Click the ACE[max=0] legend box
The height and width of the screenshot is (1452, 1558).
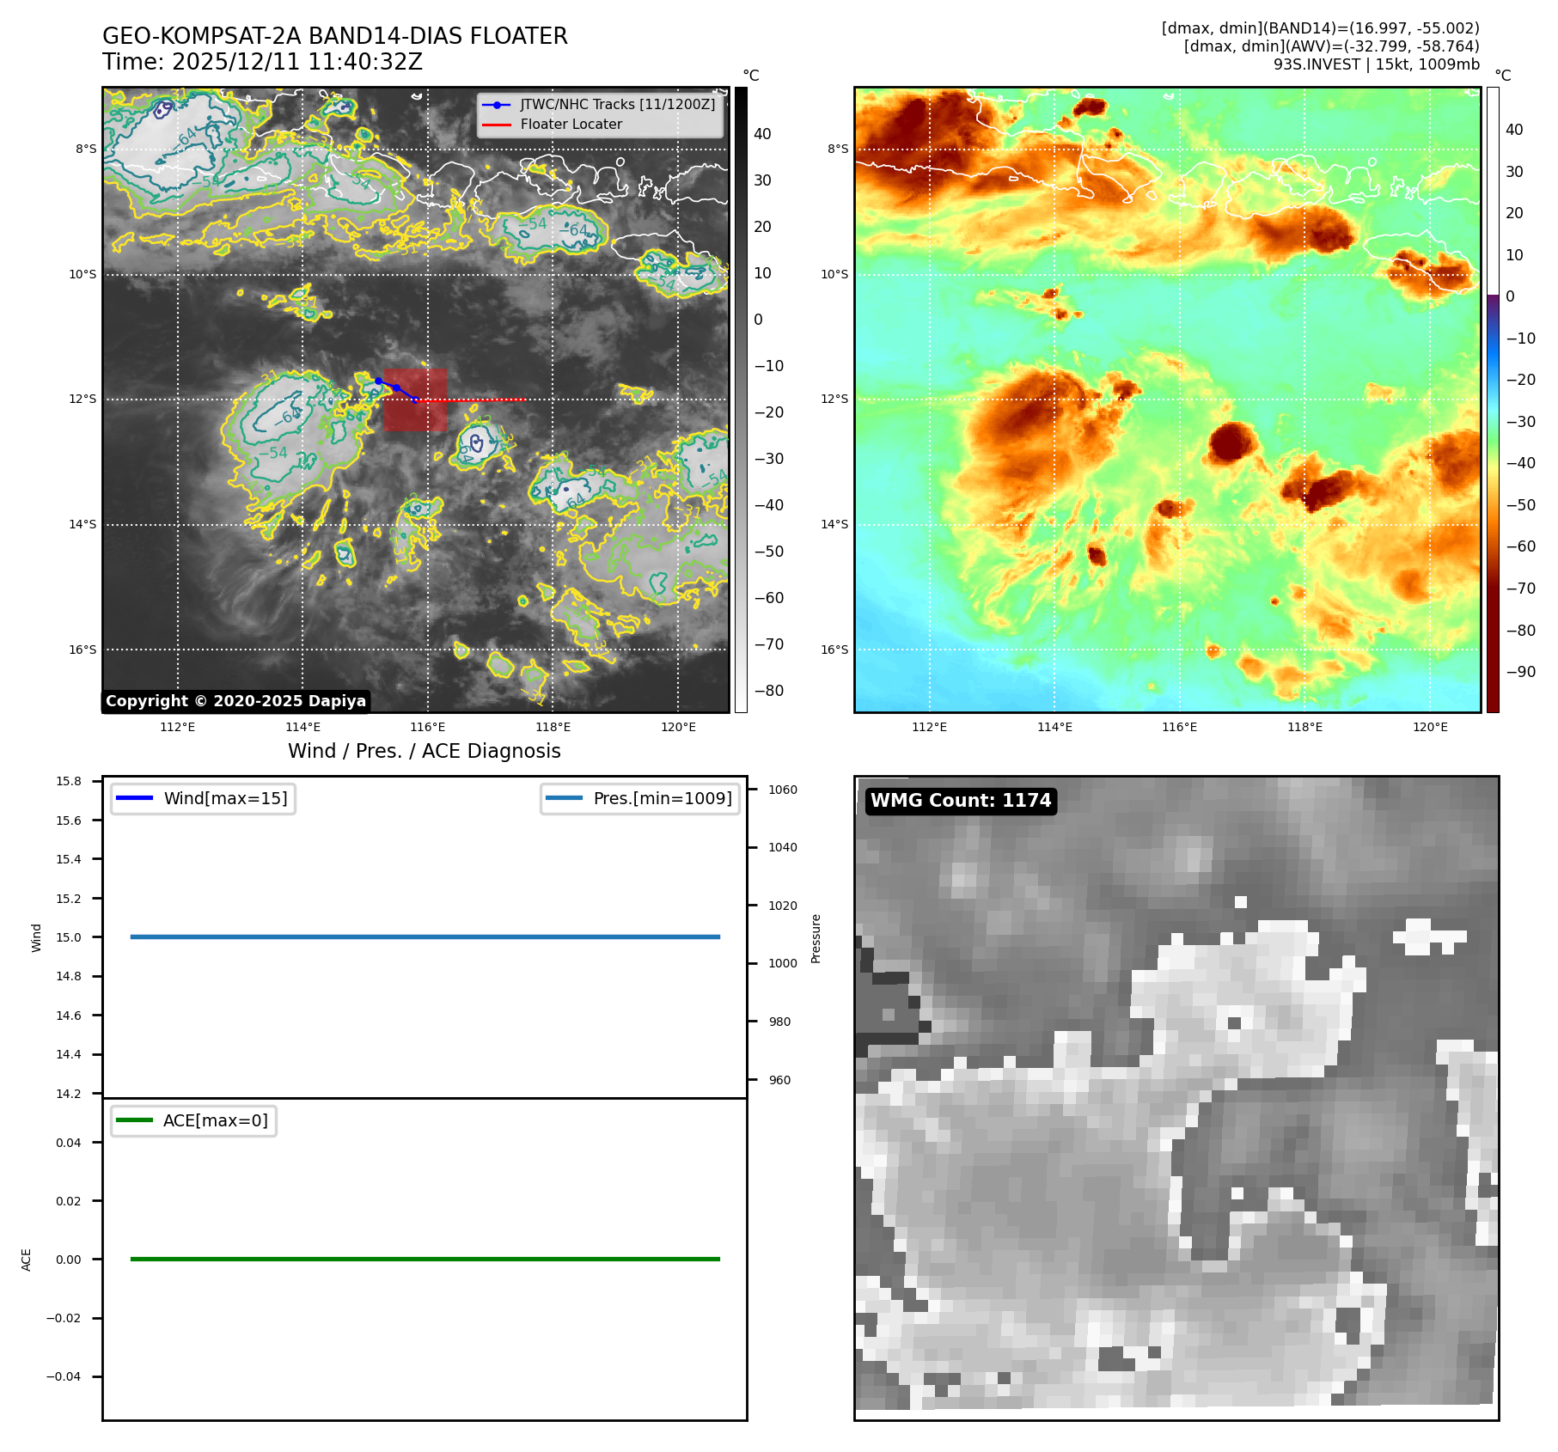coord(194,1120)
